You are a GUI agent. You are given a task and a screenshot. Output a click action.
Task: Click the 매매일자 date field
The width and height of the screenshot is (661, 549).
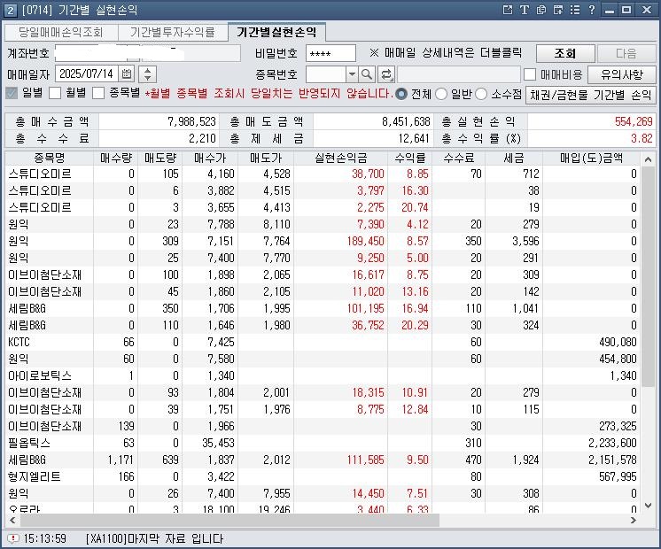point(87,74)
